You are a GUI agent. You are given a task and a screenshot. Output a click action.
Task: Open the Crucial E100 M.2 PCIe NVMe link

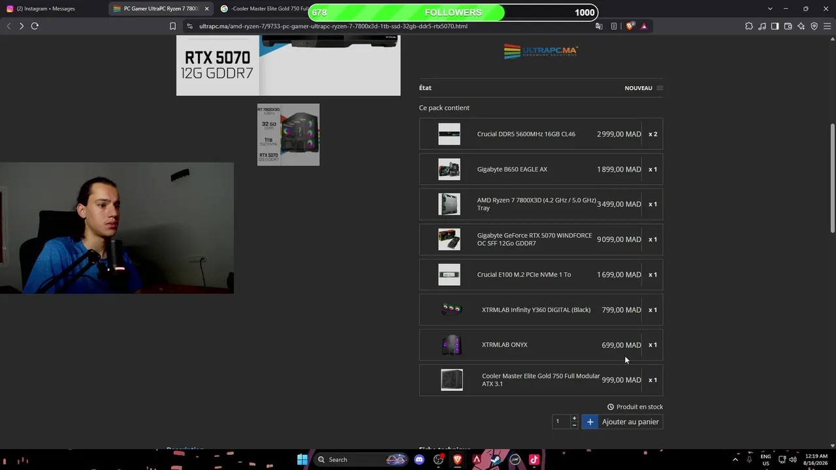tap(524, 275)
